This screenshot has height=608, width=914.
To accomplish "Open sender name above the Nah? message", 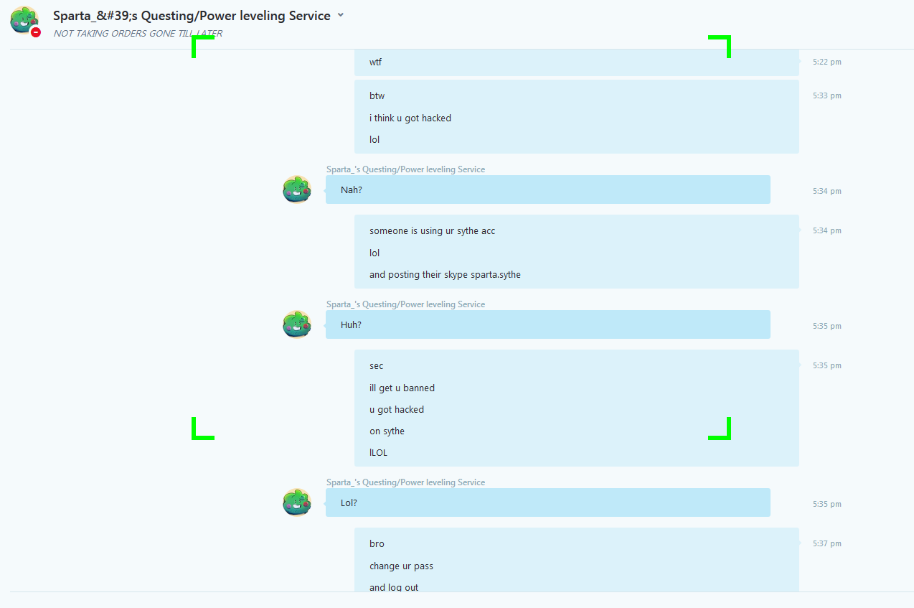I will [405, 169].
